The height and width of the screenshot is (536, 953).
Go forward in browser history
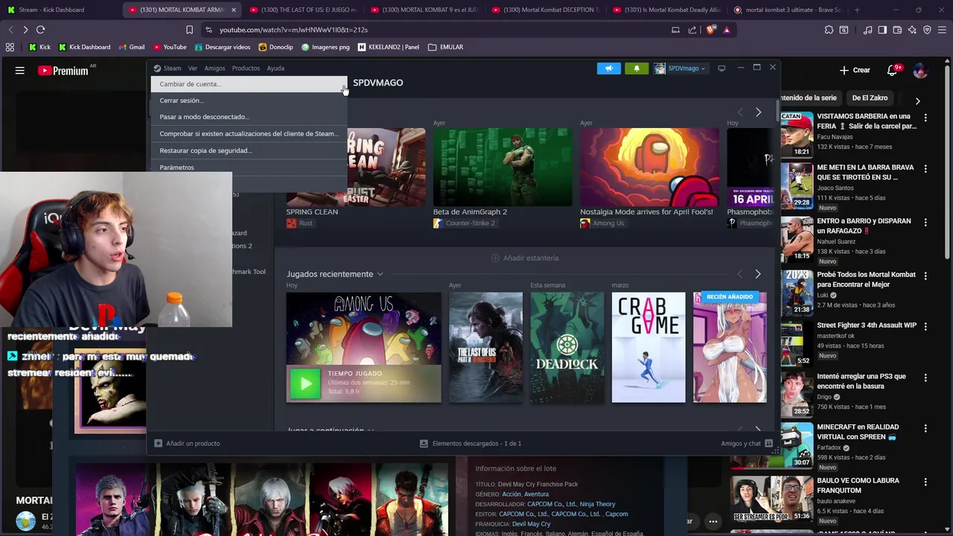pyautogui.click(x=25, y=30)
